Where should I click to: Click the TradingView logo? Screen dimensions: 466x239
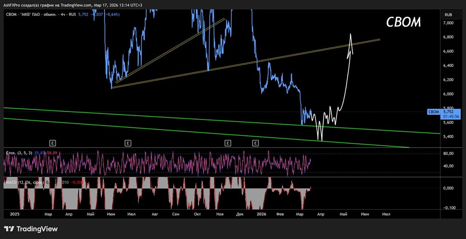[x=31, y=229]
